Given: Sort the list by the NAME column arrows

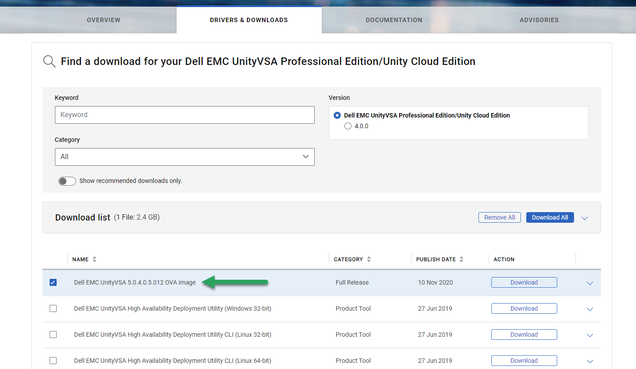Looking at the screenshot, I should pos(94,259).
